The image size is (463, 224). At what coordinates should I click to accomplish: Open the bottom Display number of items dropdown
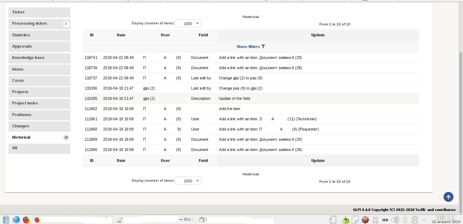(188, 181)
